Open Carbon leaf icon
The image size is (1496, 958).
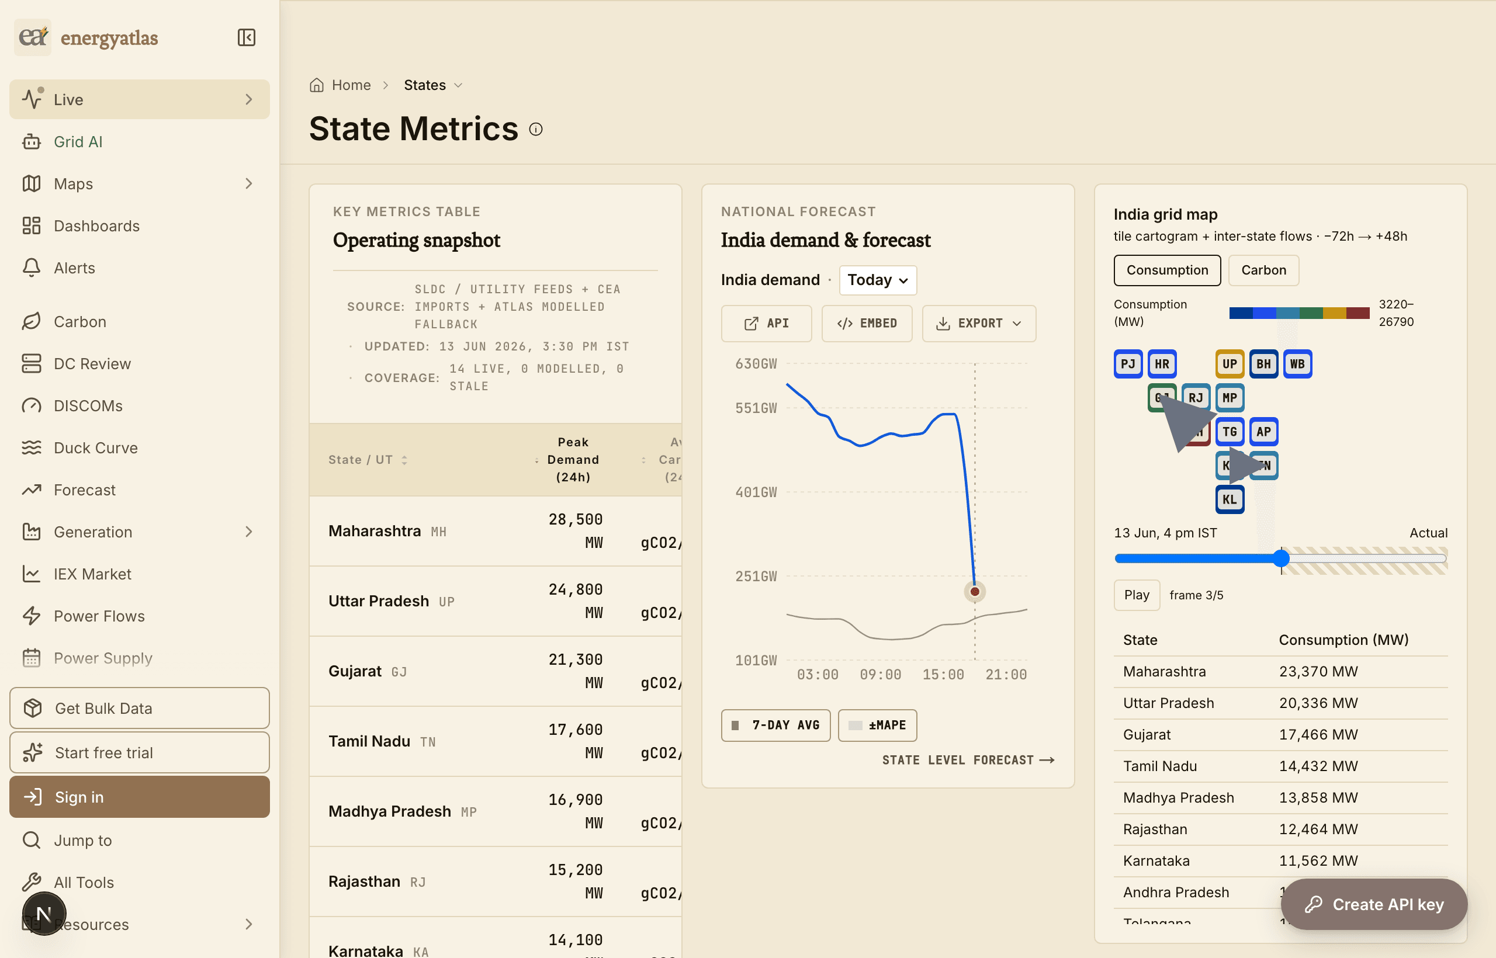(32, 322)
